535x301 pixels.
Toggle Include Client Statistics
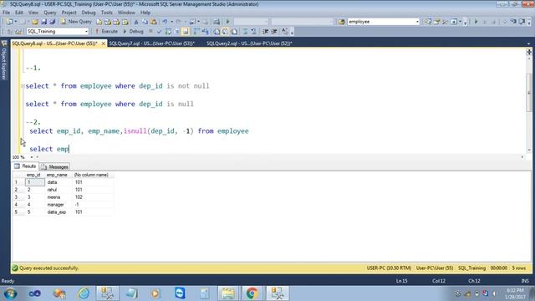pyautogui.click(x=205, y=31)
